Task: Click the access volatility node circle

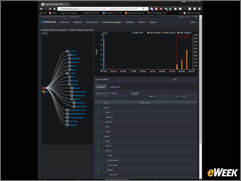Action: click(67, 118)
